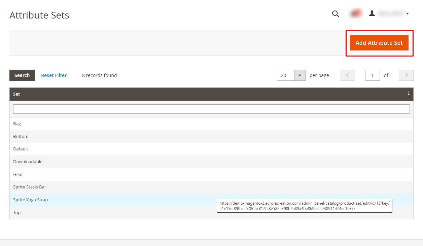Go to previous page arrow
Image resolution: width=423 pixels, height=246 pixels.
[x=348, y=75]
